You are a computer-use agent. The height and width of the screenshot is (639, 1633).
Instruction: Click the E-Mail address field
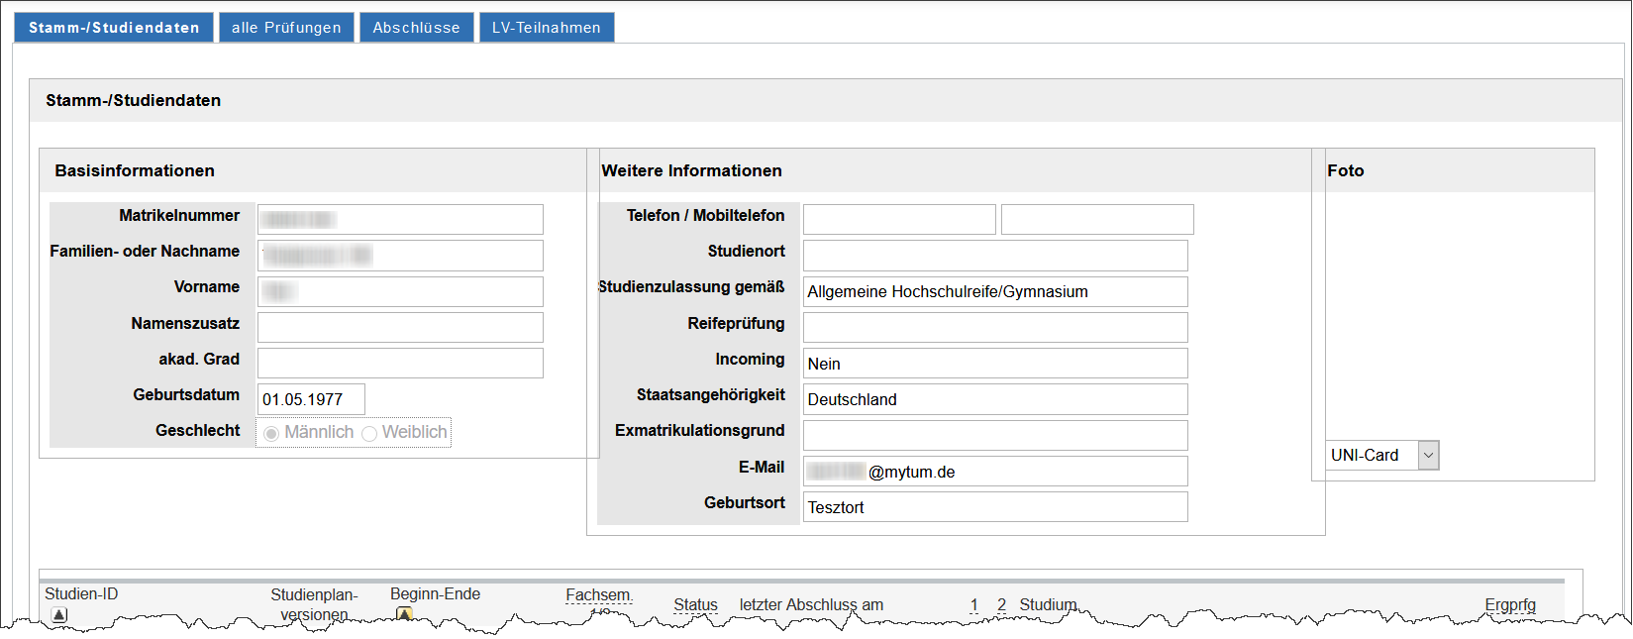[994, 472]
